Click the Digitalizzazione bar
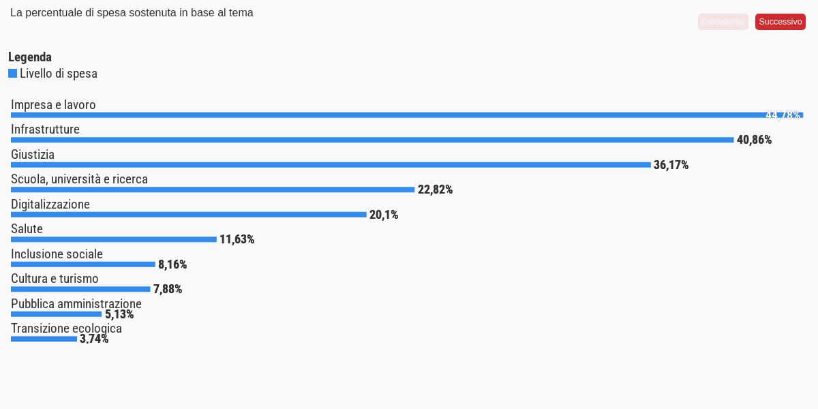The image size is (818, 409). point(189,215)
